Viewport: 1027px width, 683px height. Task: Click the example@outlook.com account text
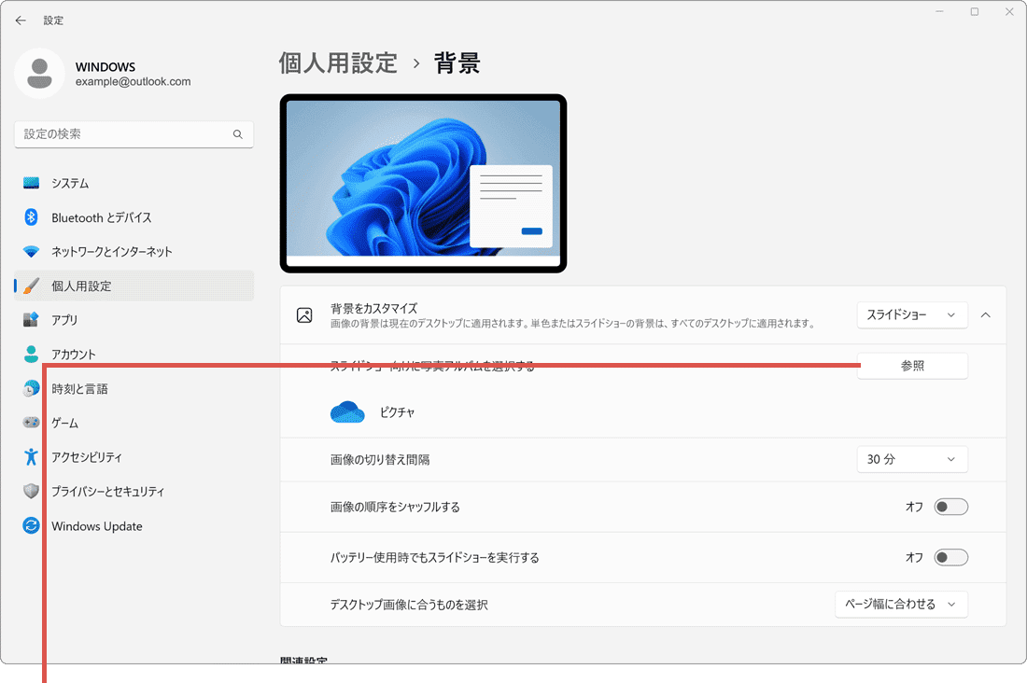[133, 82]
